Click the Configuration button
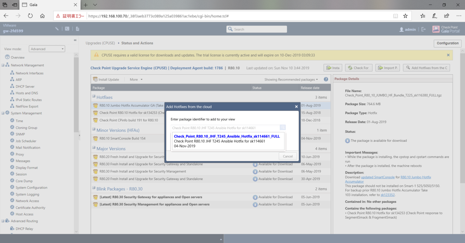Viewport: 465px width, 243px height. [x=448, y=43]
